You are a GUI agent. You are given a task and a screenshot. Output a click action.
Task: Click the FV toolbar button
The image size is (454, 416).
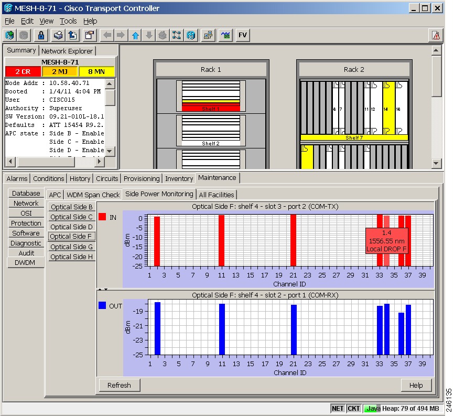(243, 35)
